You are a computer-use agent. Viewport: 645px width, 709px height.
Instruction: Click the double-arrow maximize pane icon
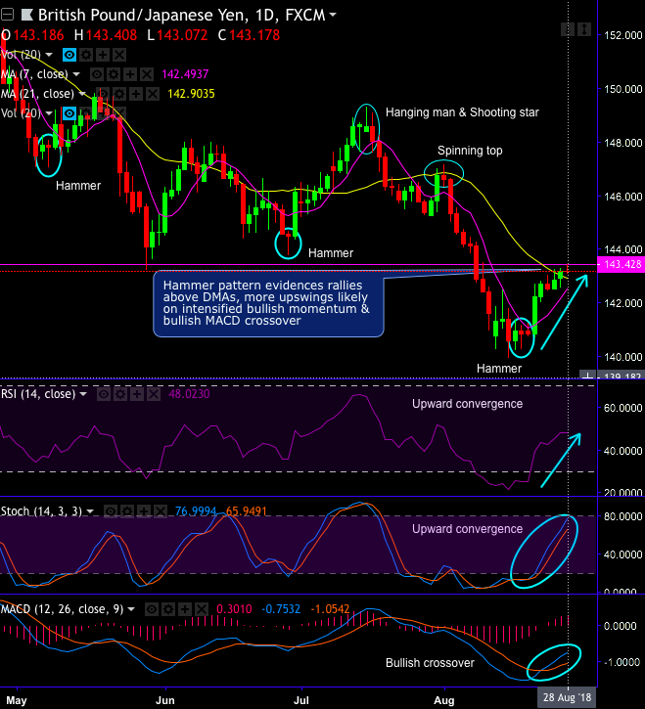584,29
